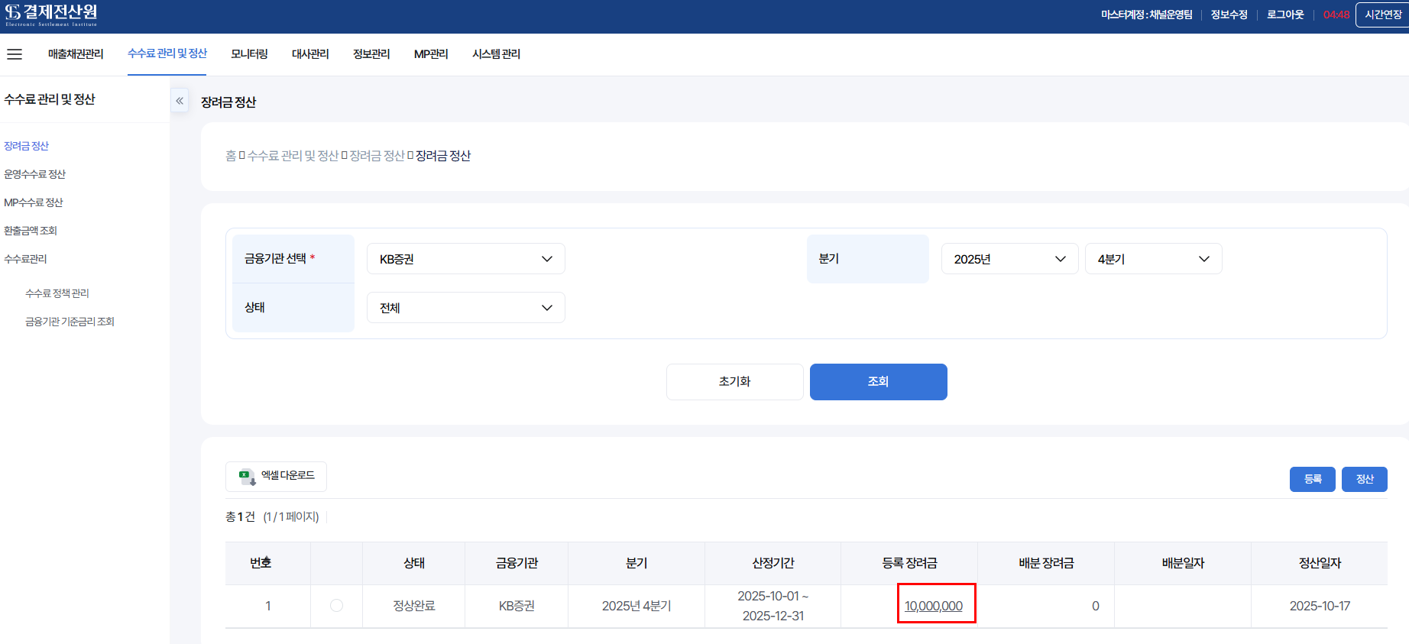Open the 금융기관 선택 dropdown showing KB증권

pos(466,259)
